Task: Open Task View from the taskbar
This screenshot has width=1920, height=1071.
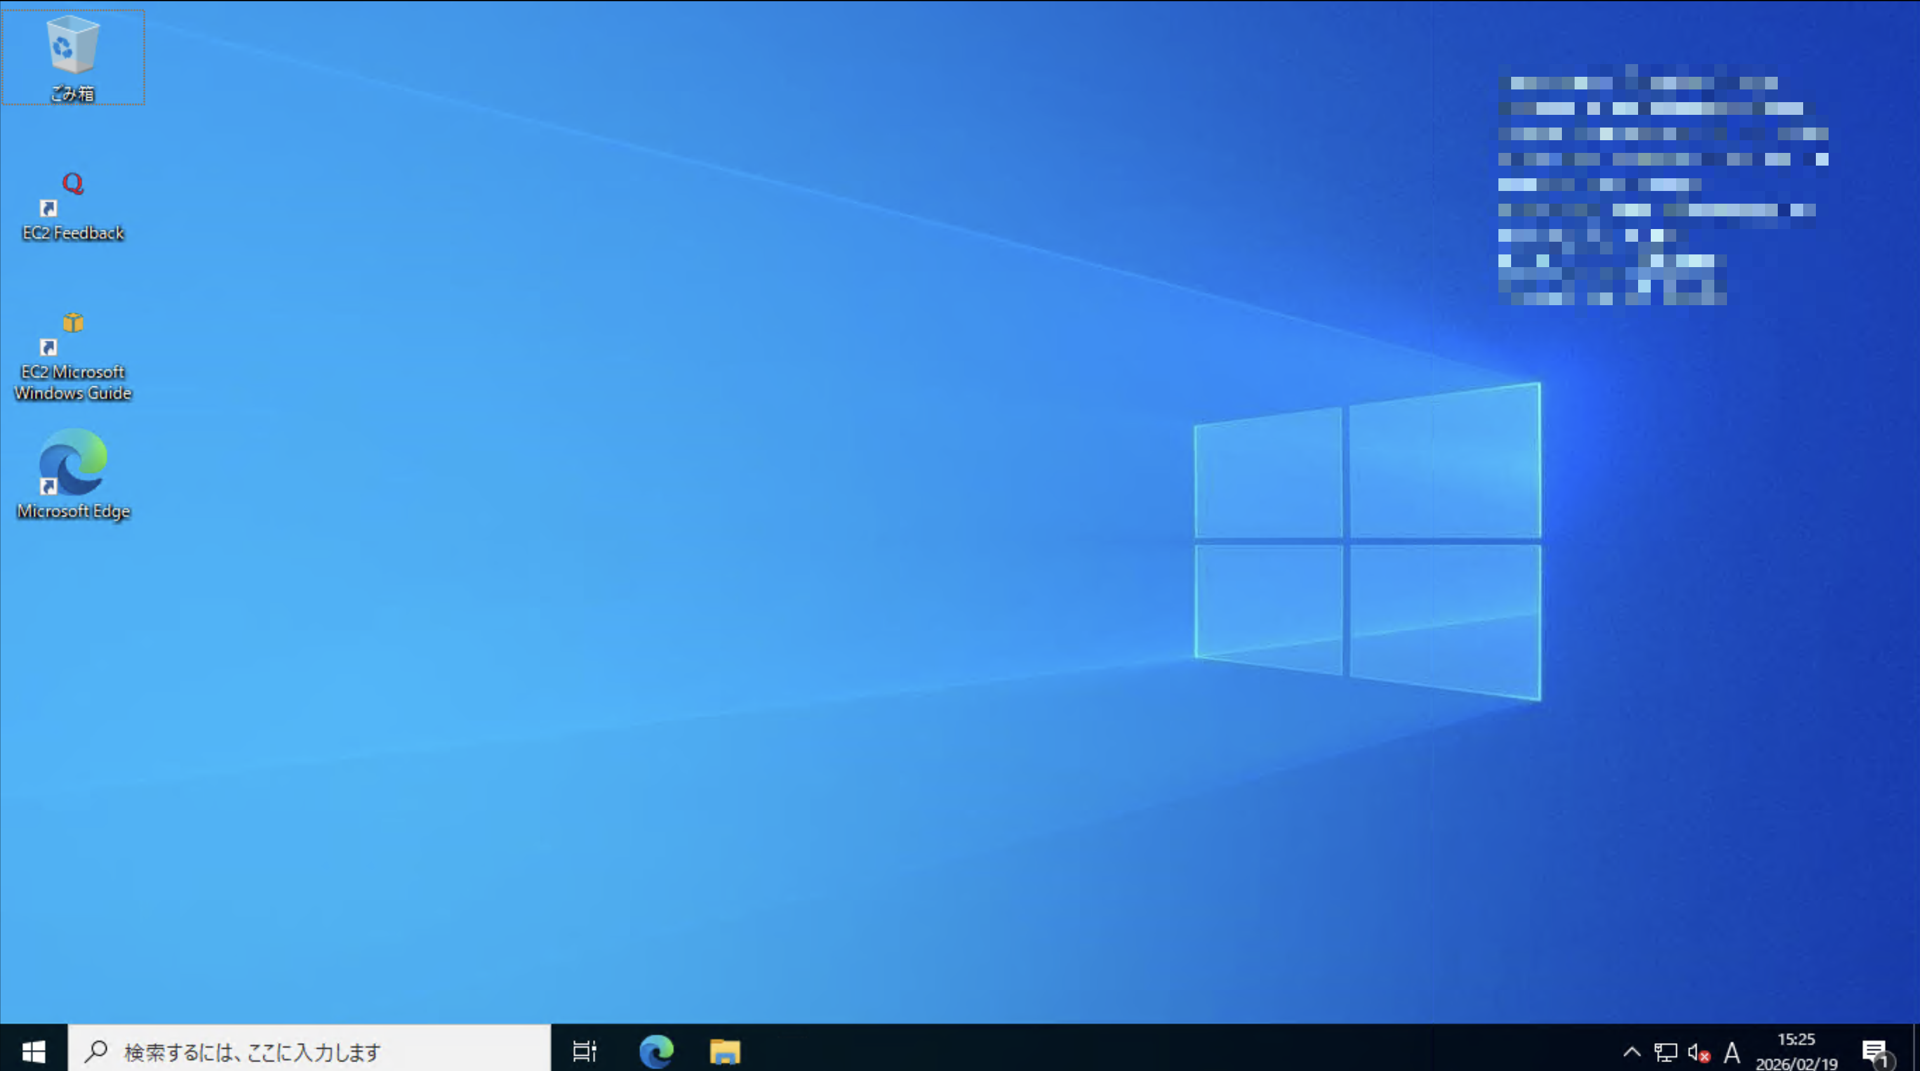Action: tap(584, 1051)
